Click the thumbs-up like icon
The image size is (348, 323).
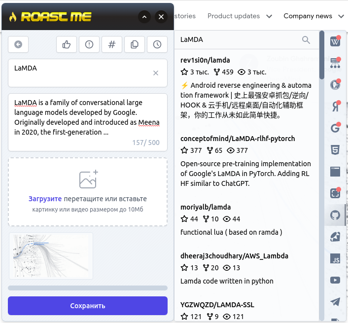67,44
